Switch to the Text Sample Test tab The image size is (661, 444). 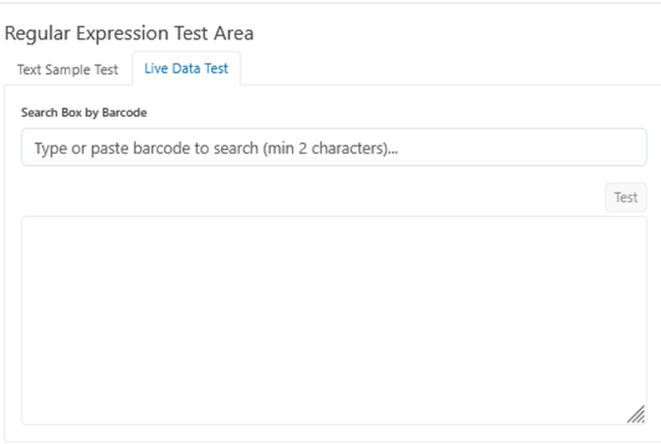pyautogui.click(x=68, y=69)
